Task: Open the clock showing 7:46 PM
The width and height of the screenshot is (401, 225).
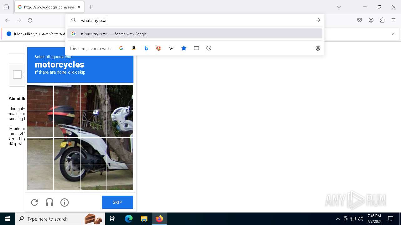Action: click(374, 219)
